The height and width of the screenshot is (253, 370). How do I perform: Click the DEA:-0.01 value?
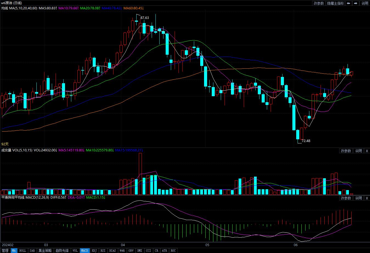(76, 198)
